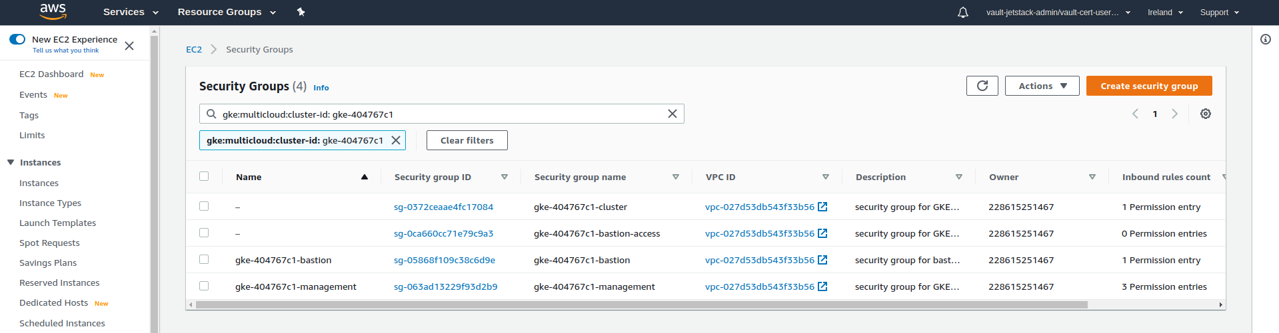Image resolution: width=1279 pixels, height=333 pixels.
Task: Open Reserved Instances in sidebar
Action: click(59, 282)
